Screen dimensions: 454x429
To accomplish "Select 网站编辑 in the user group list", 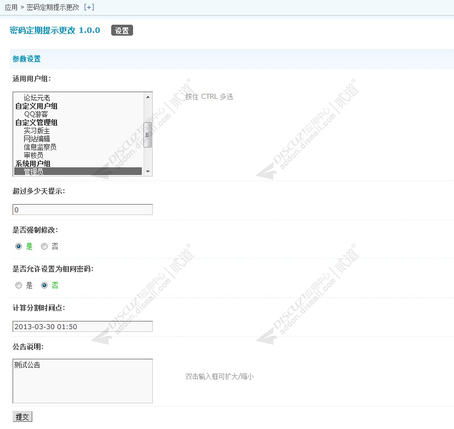I will click(37, 139).
